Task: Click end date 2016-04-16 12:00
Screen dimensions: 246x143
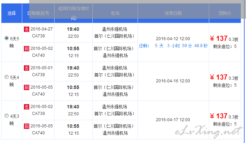Action: point(173,81)
